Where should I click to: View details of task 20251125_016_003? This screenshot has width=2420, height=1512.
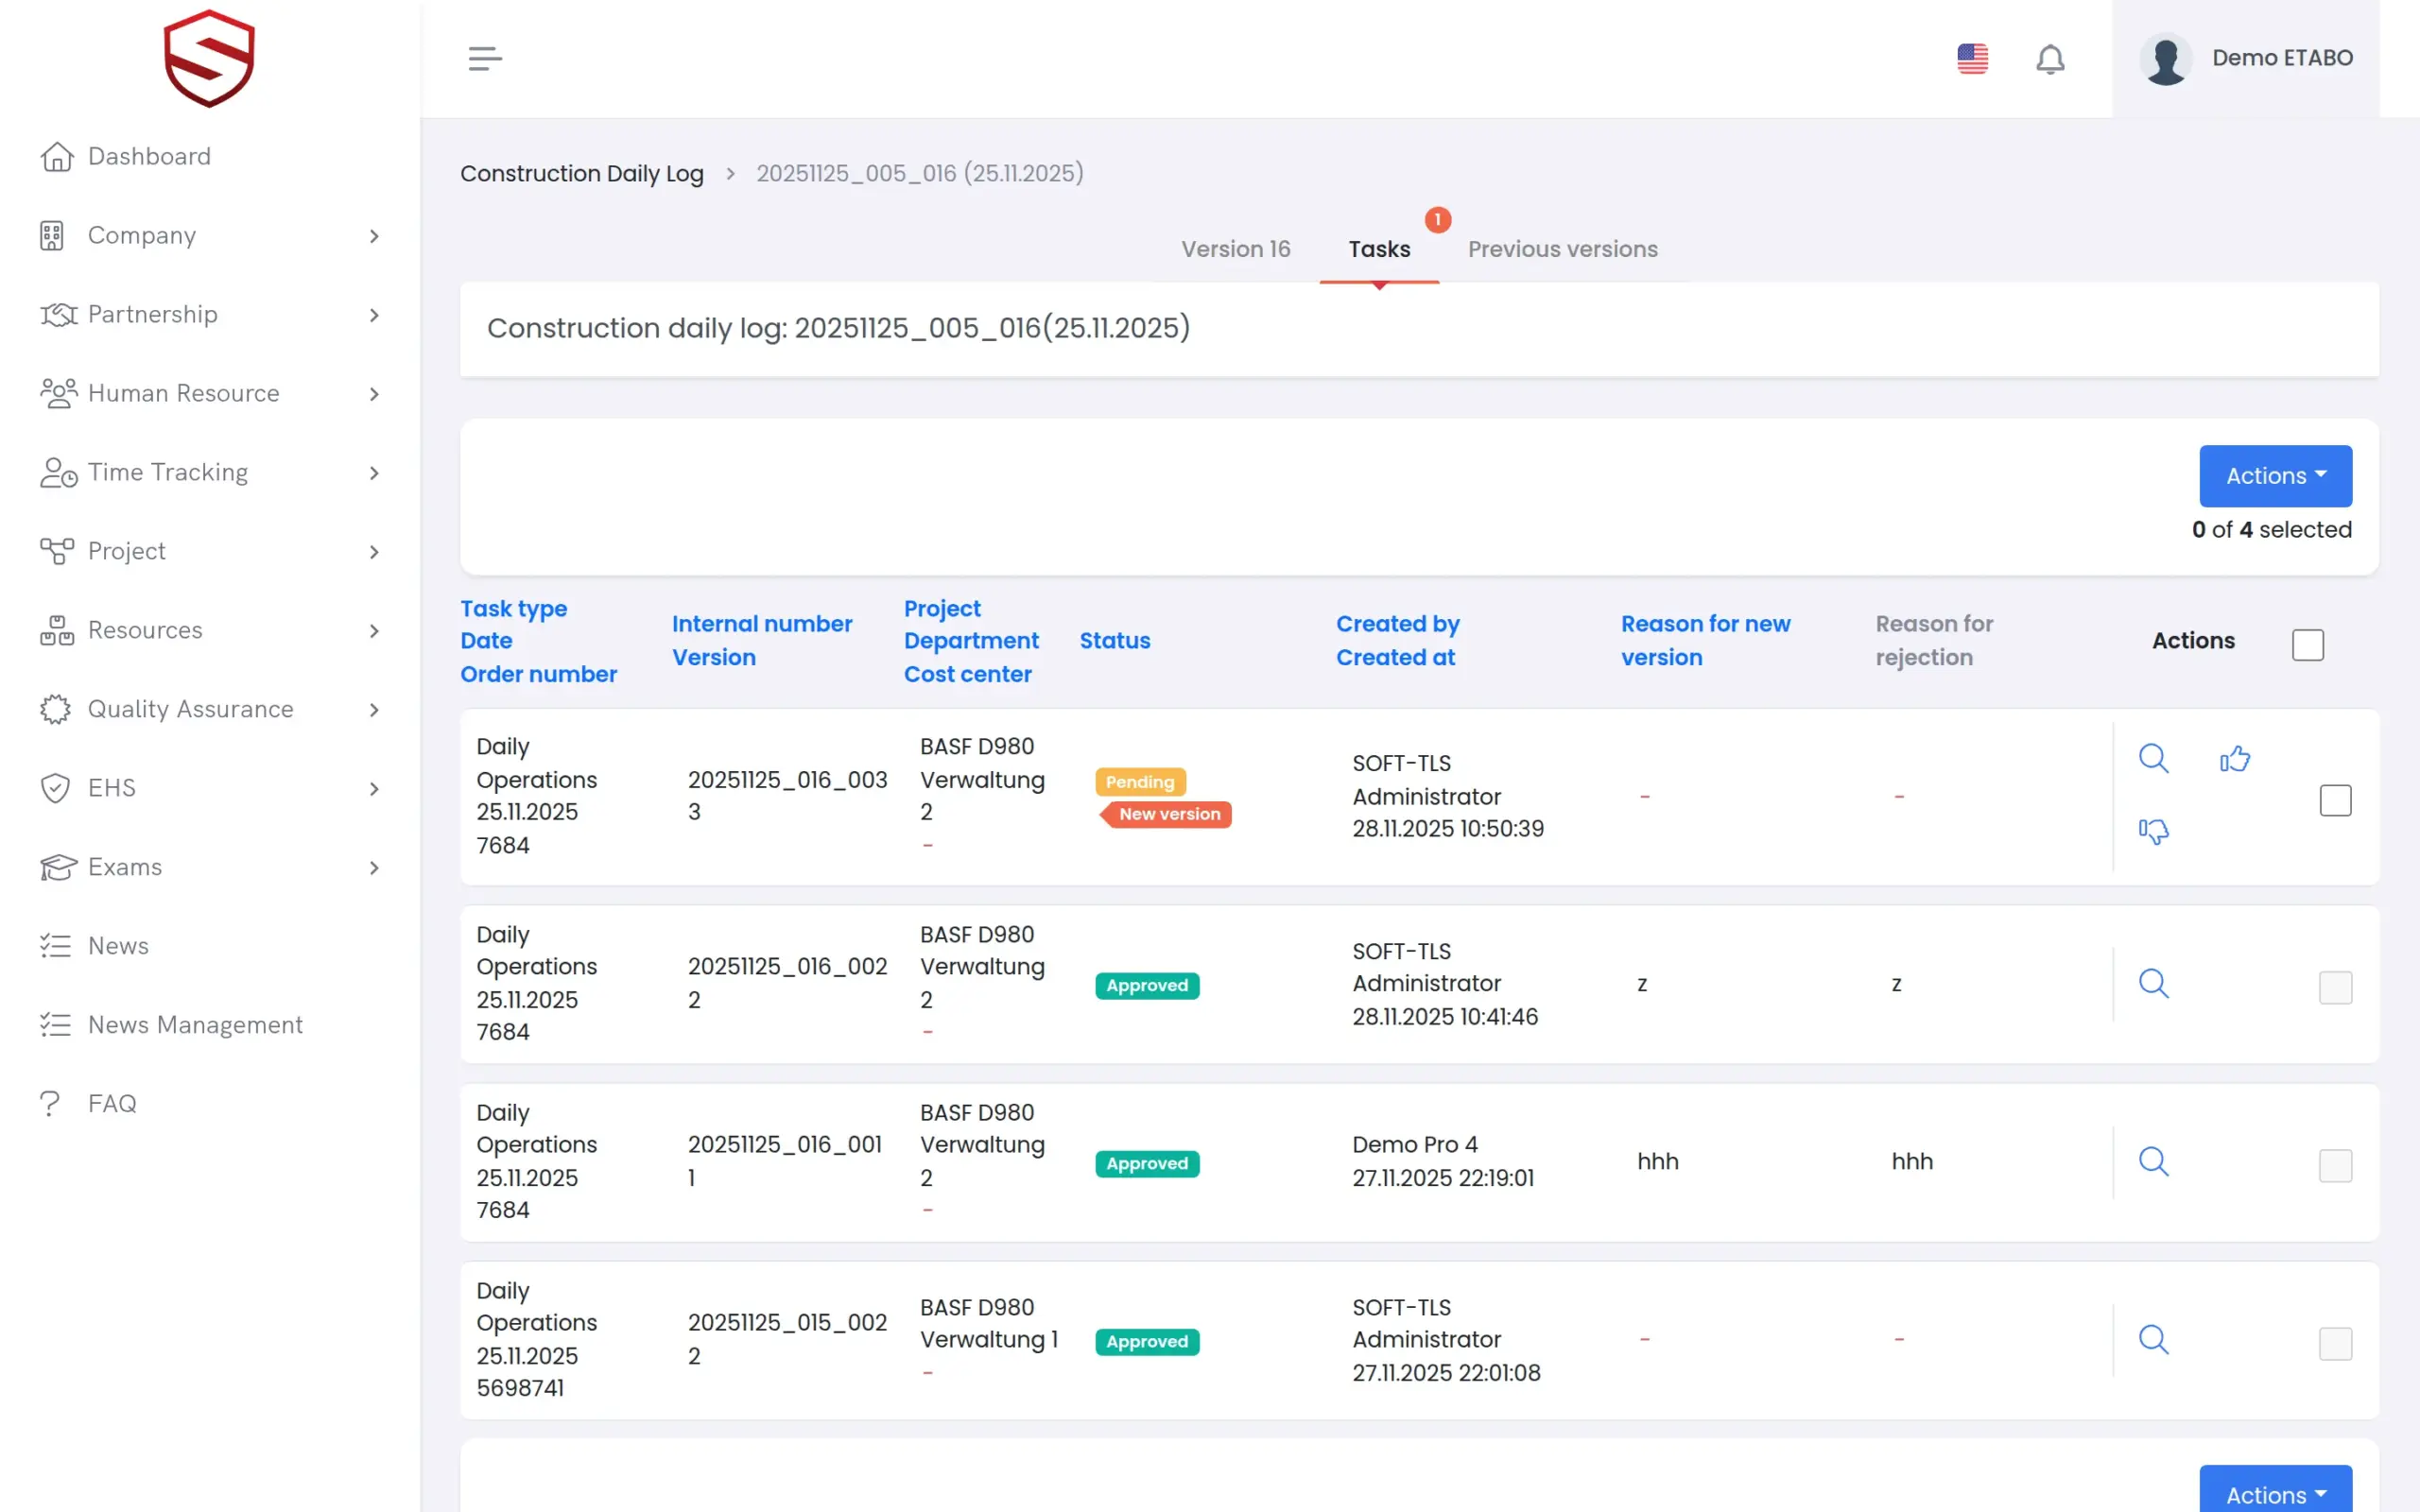pos(2153,758)
